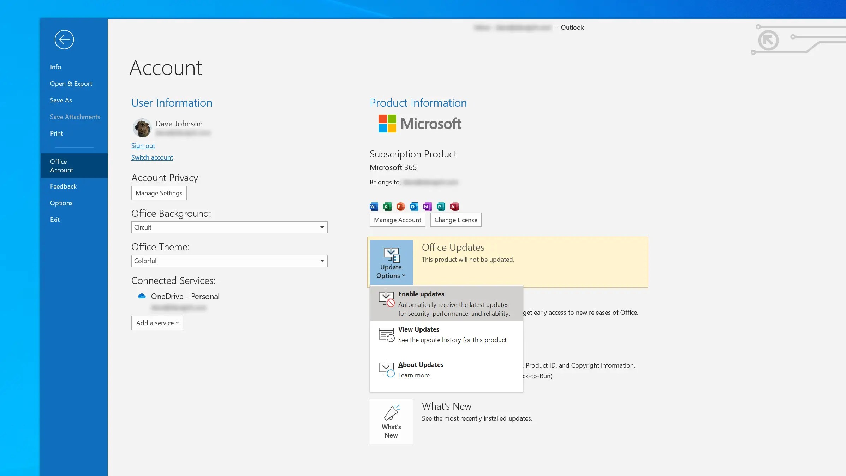The height and width of the screenshot is (476, 846).
Task: Click Dave Johnson's profile picture
Action: pyautogui.click(x=142, y=128)
